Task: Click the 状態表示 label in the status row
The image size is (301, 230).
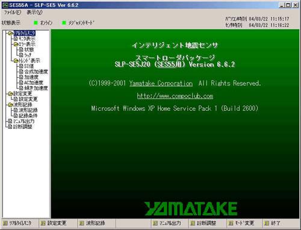Action: click(x=11, y=23)
